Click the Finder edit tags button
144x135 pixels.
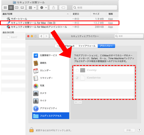pyautogui.click(x=63, y=8)
